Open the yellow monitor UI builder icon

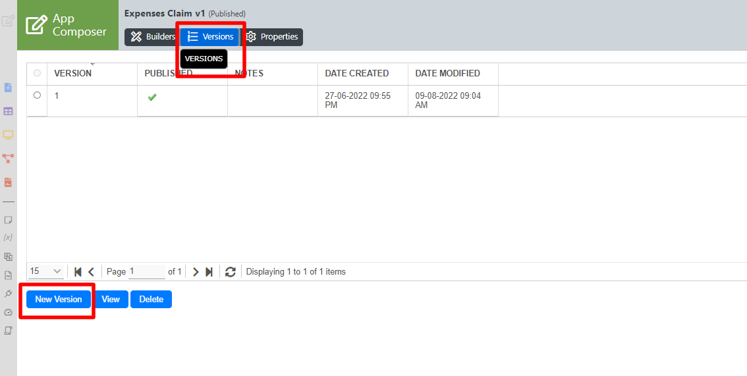click(8, 135)
